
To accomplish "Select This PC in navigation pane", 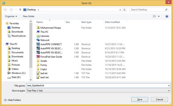I will point(13,44).
